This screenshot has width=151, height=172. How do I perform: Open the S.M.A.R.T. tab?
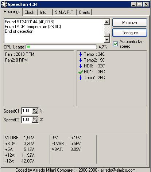(x=65, y=12)
